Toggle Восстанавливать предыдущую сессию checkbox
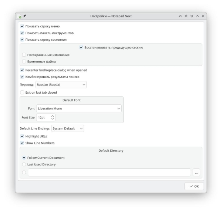Viewport: 222px width, 211px height. [81, 47]
